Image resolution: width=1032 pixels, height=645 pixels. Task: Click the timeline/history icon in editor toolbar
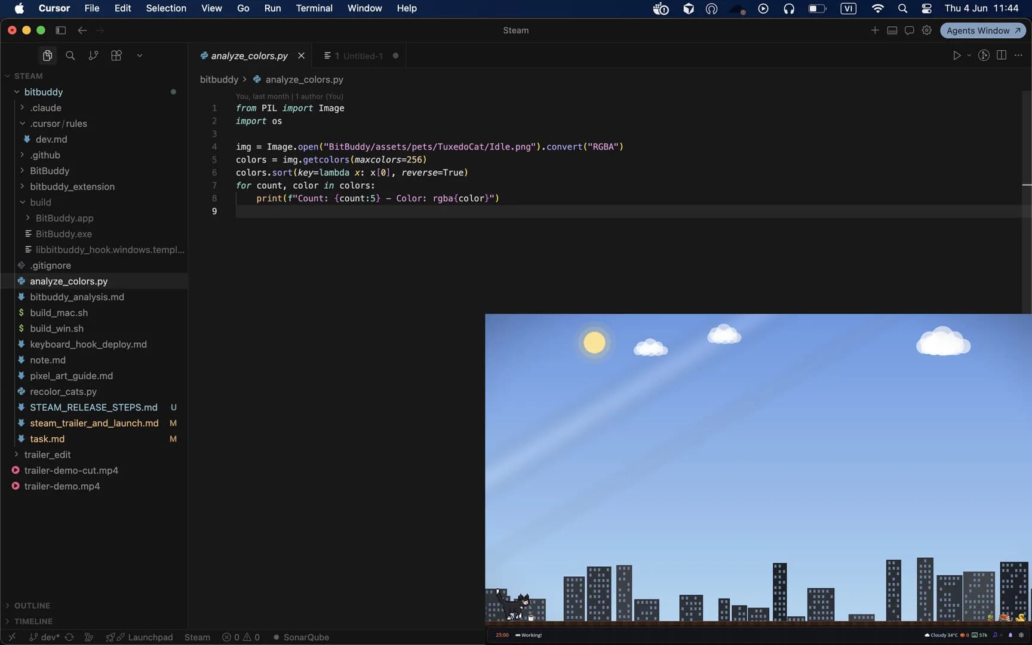click(x=984, y=56)
